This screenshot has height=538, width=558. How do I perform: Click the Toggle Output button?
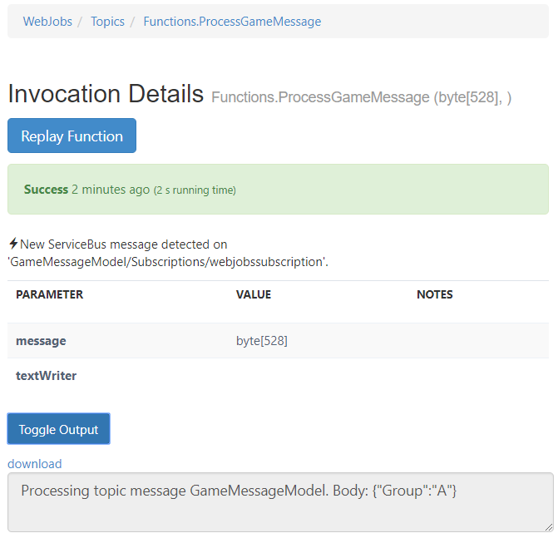click(59, 429)
